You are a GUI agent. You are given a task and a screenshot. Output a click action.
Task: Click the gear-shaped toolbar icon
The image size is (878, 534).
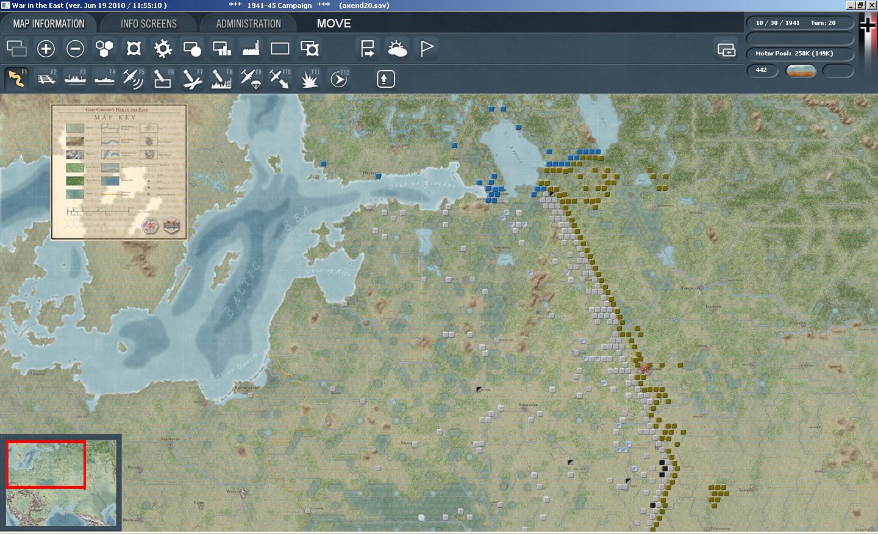(x=163, y=49)
